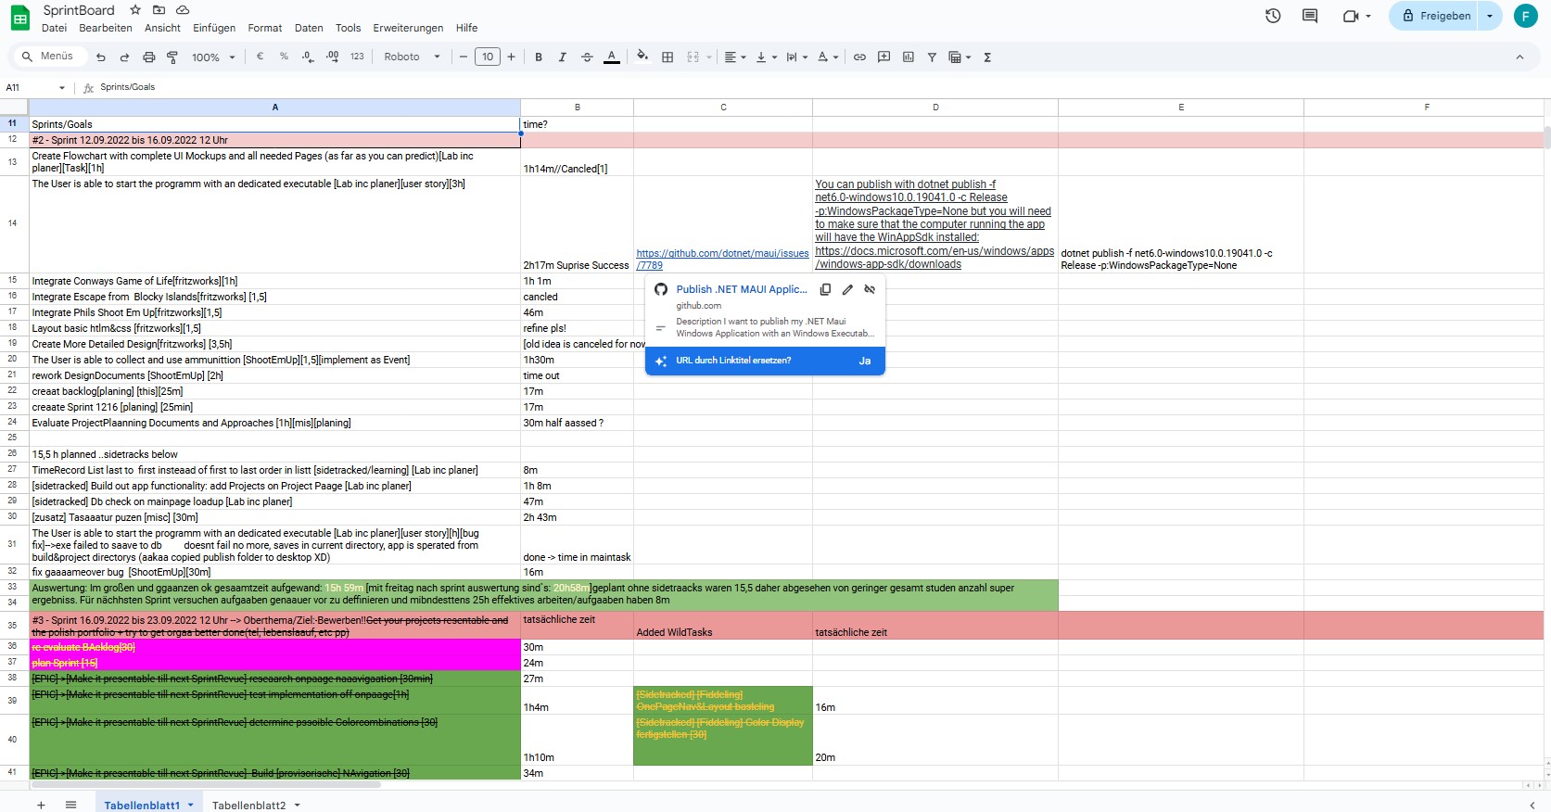Open the text color picker
The image size is (1551, 812).
(612, 57)
